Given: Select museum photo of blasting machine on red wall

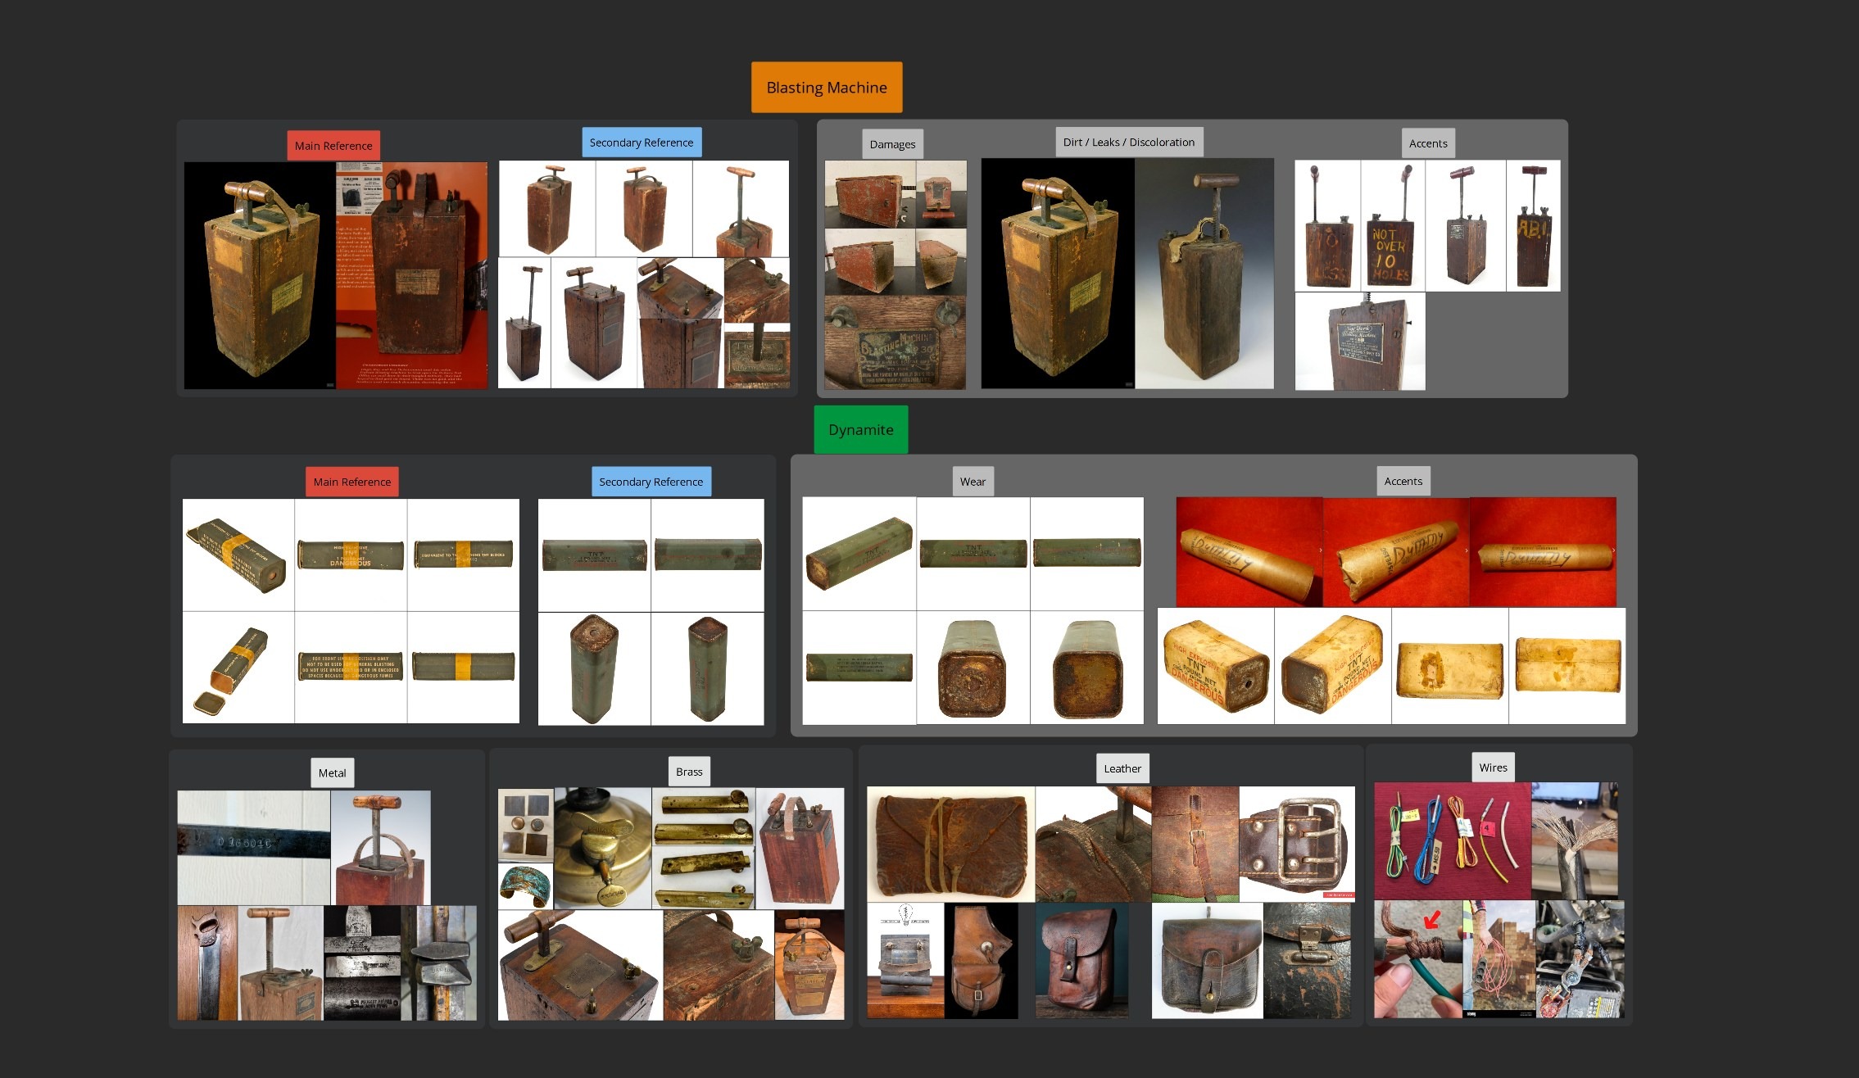Looking at the screenshot, I should click(411, 275).
